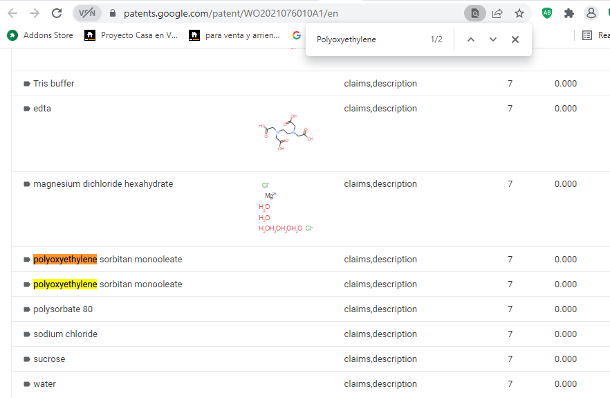Close the find bar

point(515,39)
